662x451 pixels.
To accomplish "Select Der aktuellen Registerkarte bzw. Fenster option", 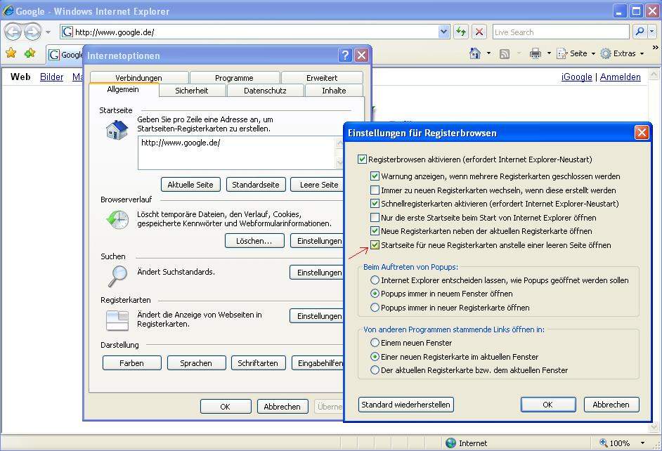I will [375, 370].
